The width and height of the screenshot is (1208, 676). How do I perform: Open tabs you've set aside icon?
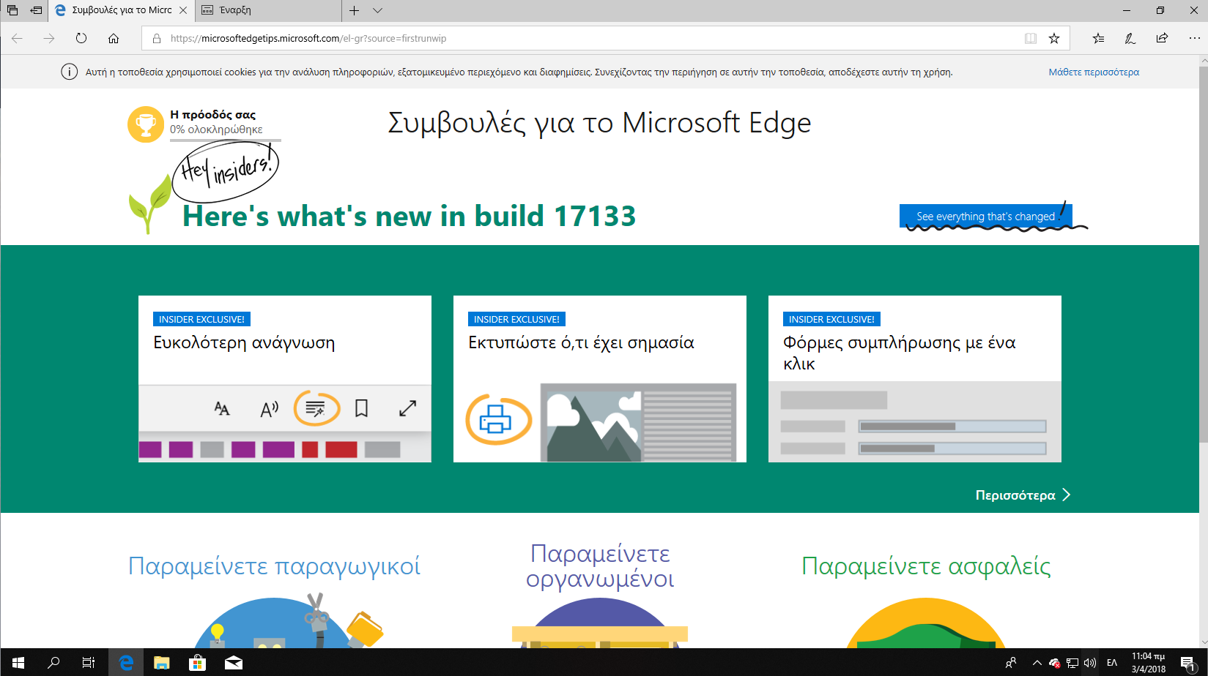coord(12,10)
